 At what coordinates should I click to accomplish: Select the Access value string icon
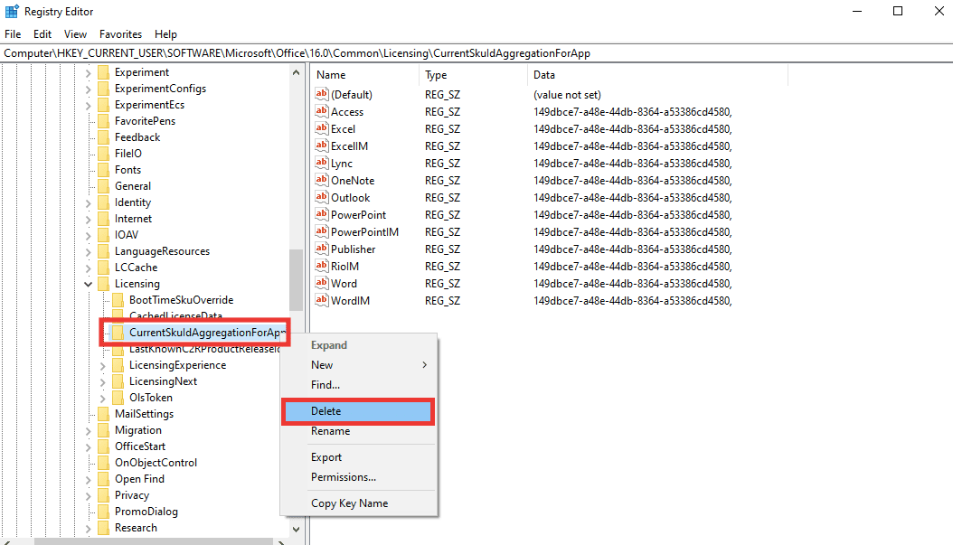[322, 111]
